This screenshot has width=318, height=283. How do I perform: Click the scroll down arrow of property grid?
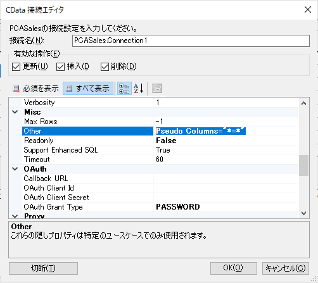[x=304, y=213]
